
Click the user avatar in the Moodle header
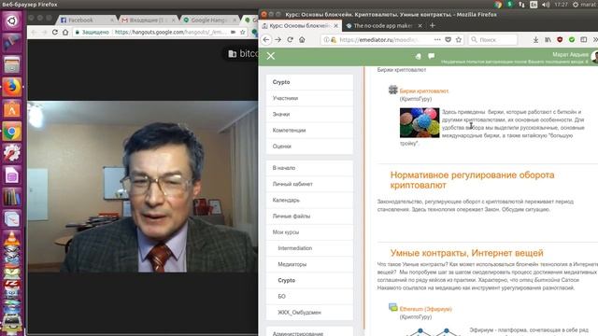tap(594, 56)
